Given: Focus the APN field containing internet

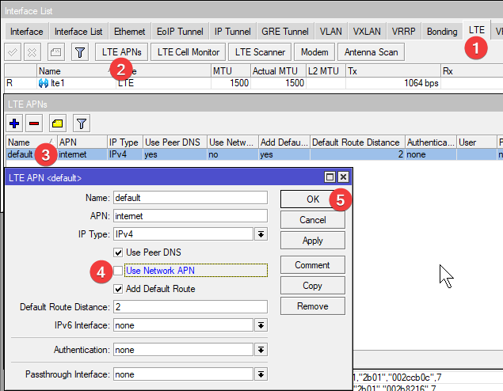Looking at the screenshot, I should coord(190,216).
